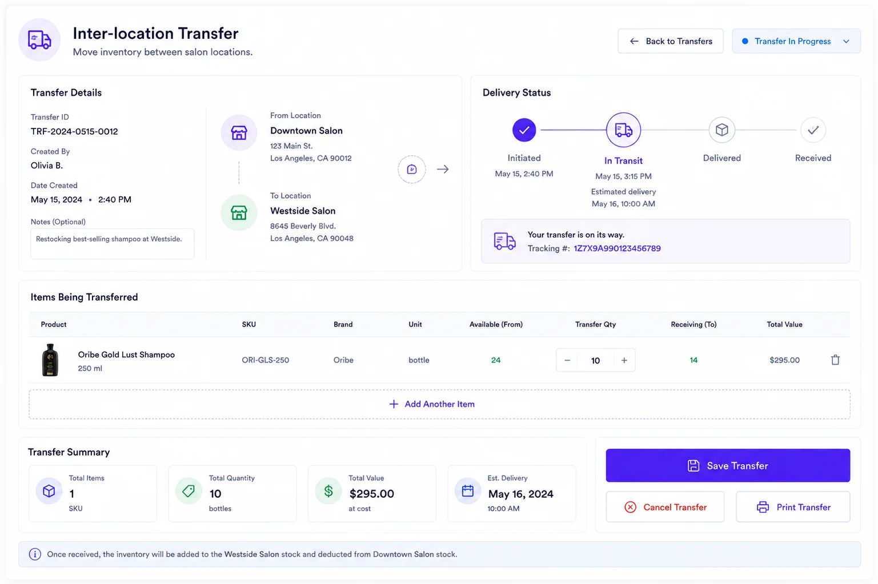Click the truck icon beside Inter-location Transfer title
This screenshot has height=584, width=878.
39,40
